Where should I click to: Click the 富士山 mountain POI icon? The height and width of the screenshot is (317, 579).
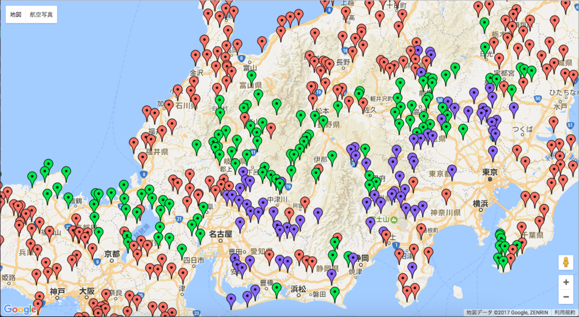[394, 220]
